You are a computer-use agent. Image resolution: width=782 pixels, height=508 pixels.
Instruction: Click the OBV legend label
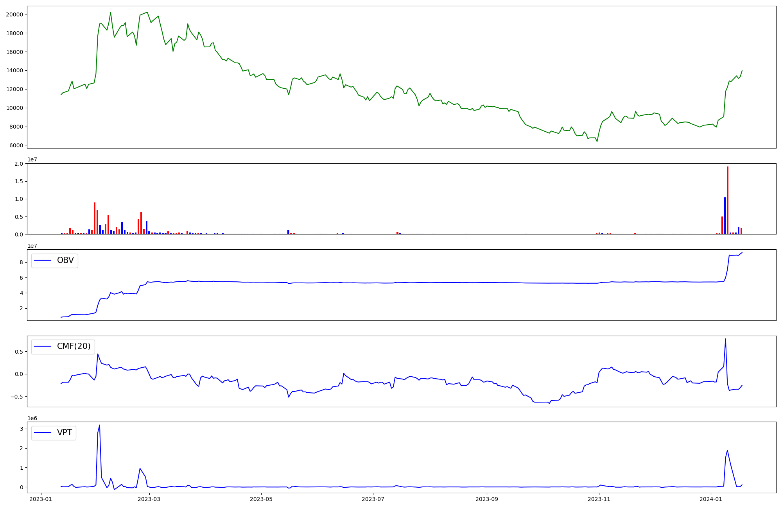(x=65, y=260)
